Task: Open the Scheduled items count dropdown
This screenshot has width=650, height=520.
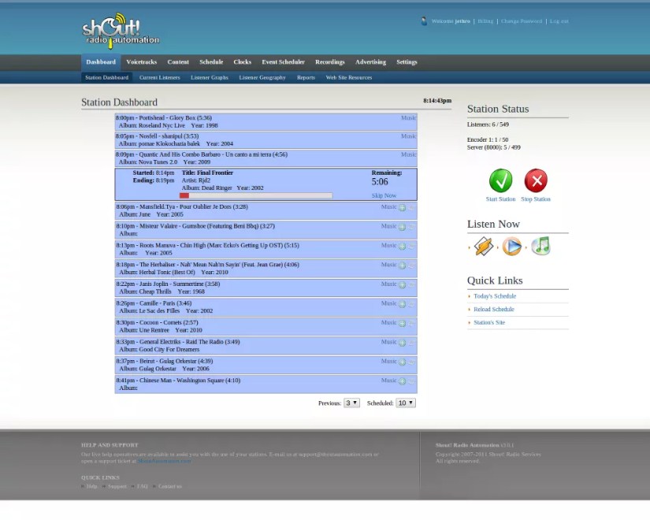Action: tap(403, 403)
